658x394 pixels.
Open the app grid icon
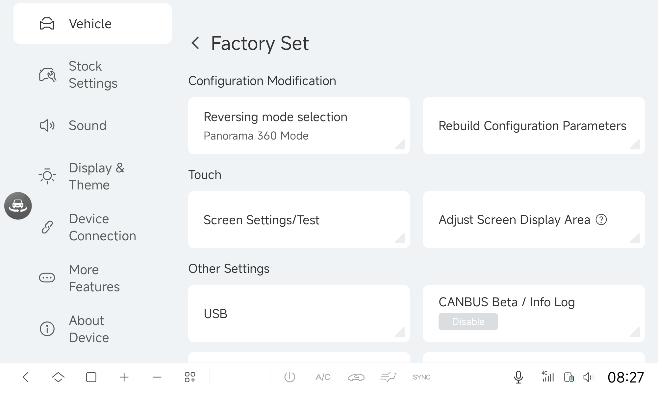click(x=190, y=377)
